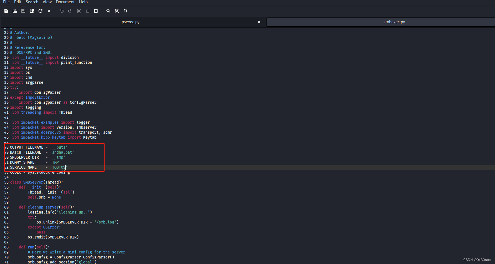The image size is (495, 264).
Task: Click "except ImportError:" line
Action: pyautogui.click(x=31, y=97)
